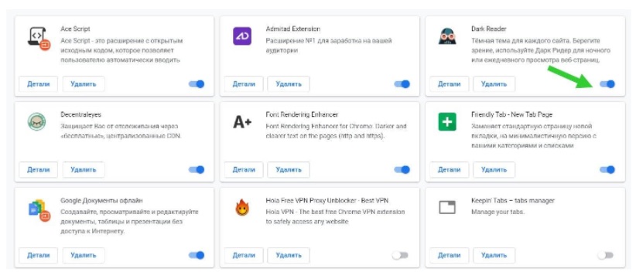
Task: Click the 'Dark Reader' title text
Action: (489, 29)
